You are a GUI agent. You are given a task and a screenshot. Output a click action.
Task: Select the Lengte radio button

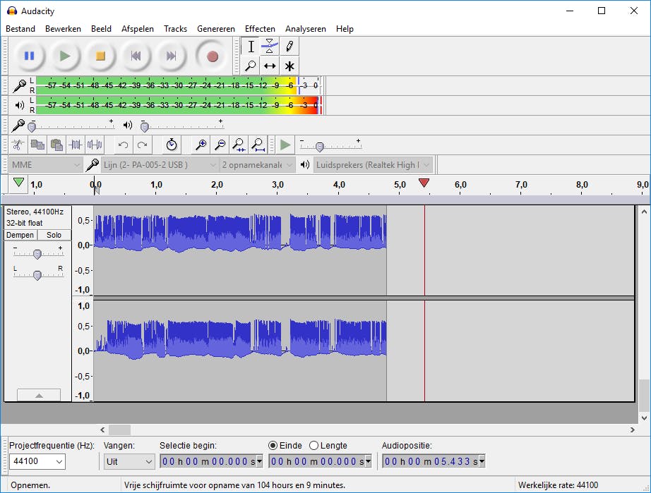(x=314, y=445)
